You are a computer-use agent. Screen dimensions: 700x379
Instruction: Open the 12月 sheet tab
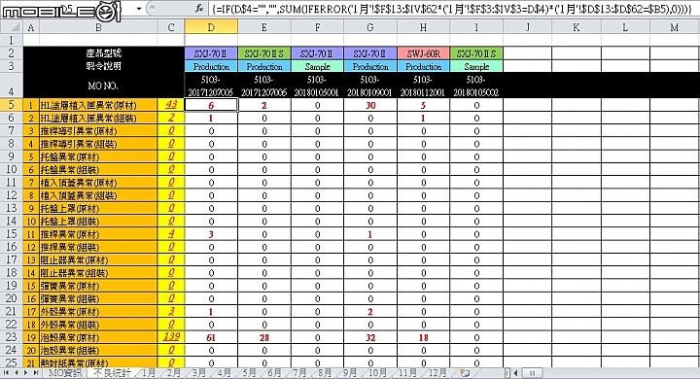pos(437,373)
